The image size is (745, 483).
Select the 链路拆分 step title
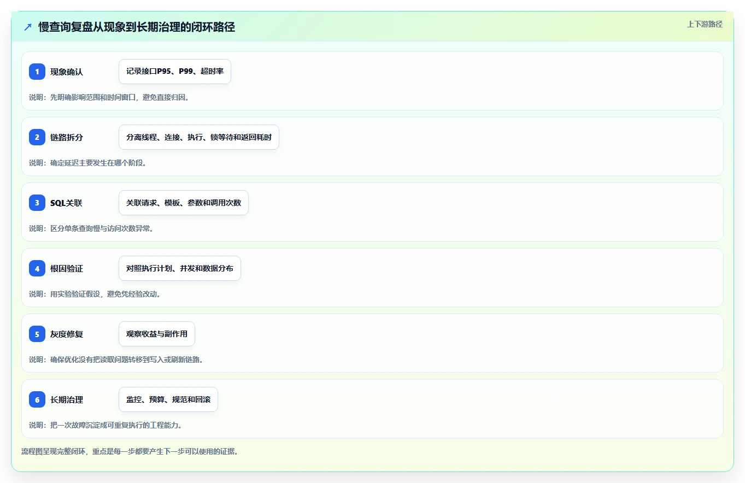(67, 137)
